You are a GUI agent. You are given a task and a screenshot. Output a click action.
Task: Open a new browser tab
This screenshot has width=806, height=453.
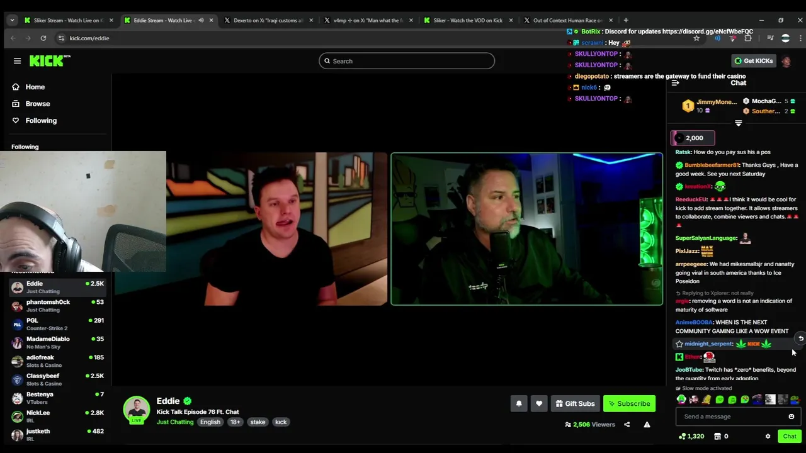tap(626, 20)
